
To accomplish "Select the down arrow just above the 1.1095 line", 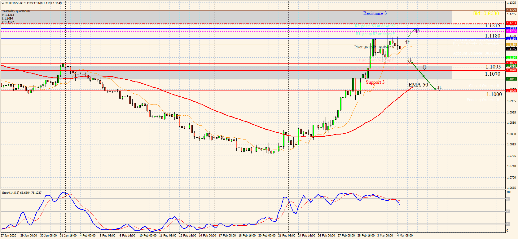I will tap(410, 60).
